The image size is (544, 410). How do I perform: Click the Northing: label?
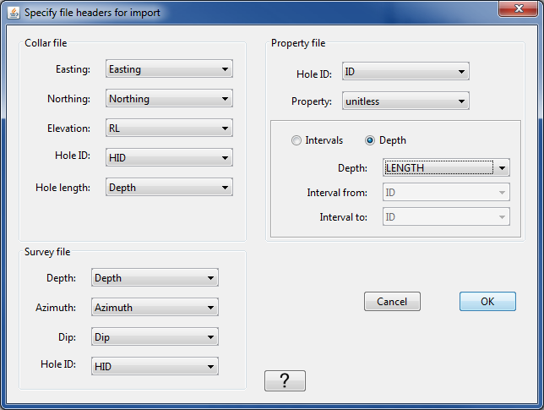68,99
